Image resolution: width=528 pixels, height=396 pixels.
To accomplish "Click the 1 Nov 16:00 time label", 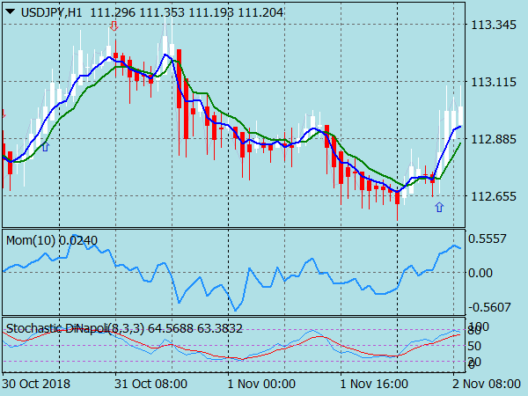I will point(374,384).
